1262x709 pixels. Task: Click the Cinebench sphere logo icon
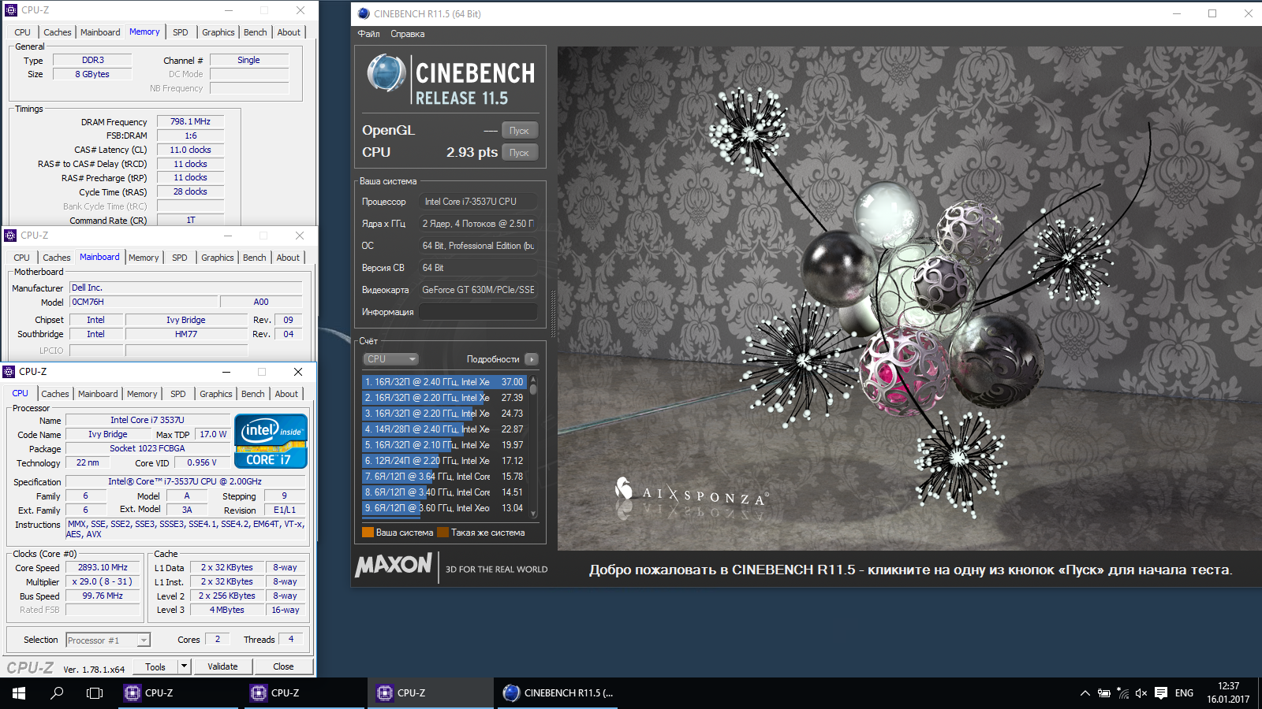[x=386, y=73]
